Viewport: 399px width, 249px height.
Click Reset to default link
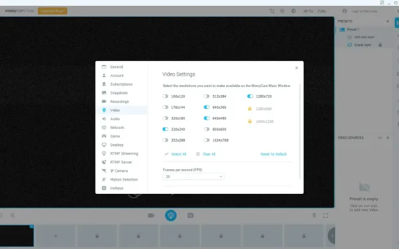[273, 154]
